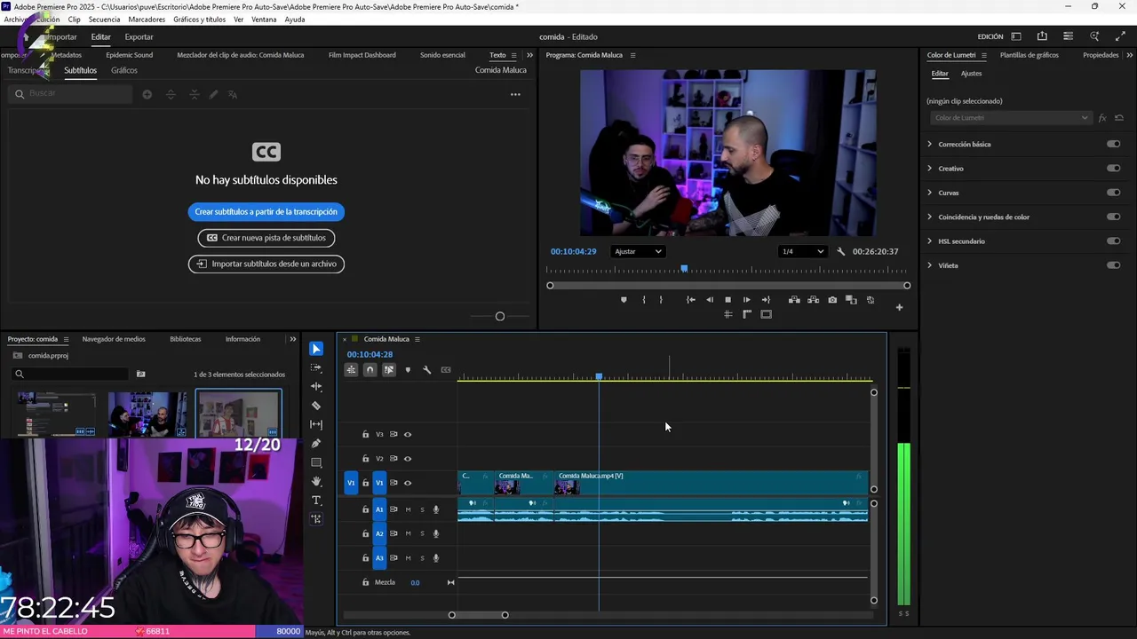This screenshot has height=639, width=1137.
Task: Stop playback in Program monitor
Action: point(728,300)
